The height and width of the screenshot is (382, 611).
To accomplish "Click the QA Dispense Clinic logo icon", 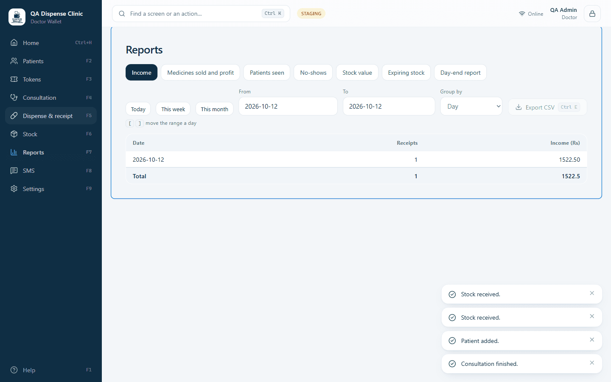I will coord(17,17).
